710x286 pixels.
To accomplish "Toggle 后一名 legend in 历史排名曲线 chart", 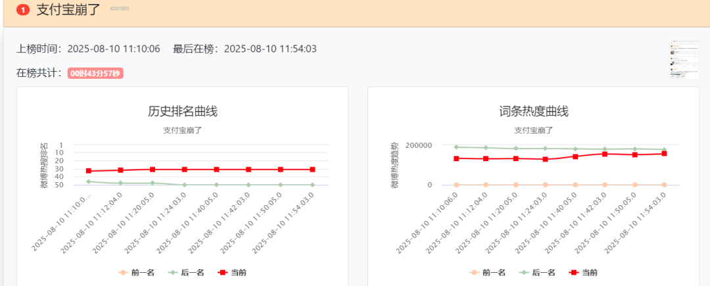I will [186, 272].
